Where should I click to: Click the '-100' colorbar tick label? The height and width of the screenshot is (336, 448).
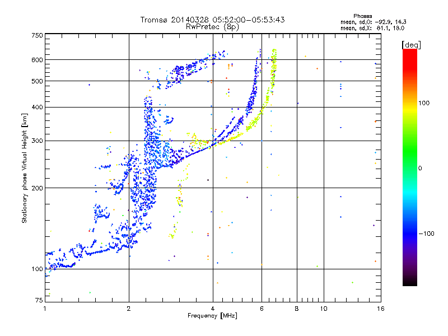coord(426,234)
